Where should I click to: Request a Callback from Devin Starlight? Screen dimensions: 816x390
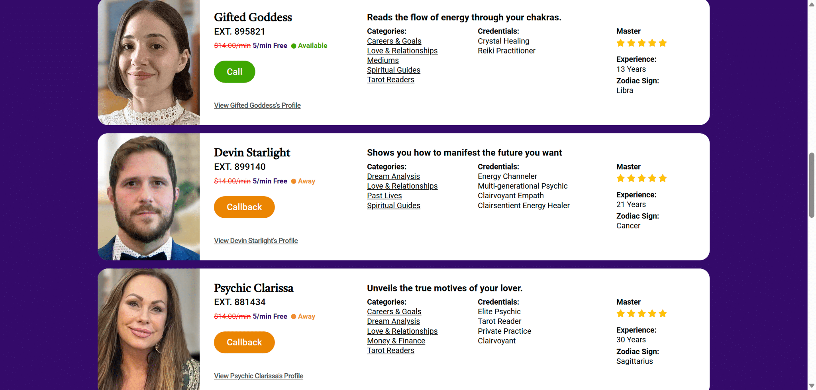[244, 207]
